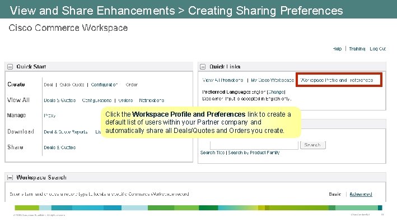Open the Training link
Viewport: 397px width, 221px height.
click(357, 49)
